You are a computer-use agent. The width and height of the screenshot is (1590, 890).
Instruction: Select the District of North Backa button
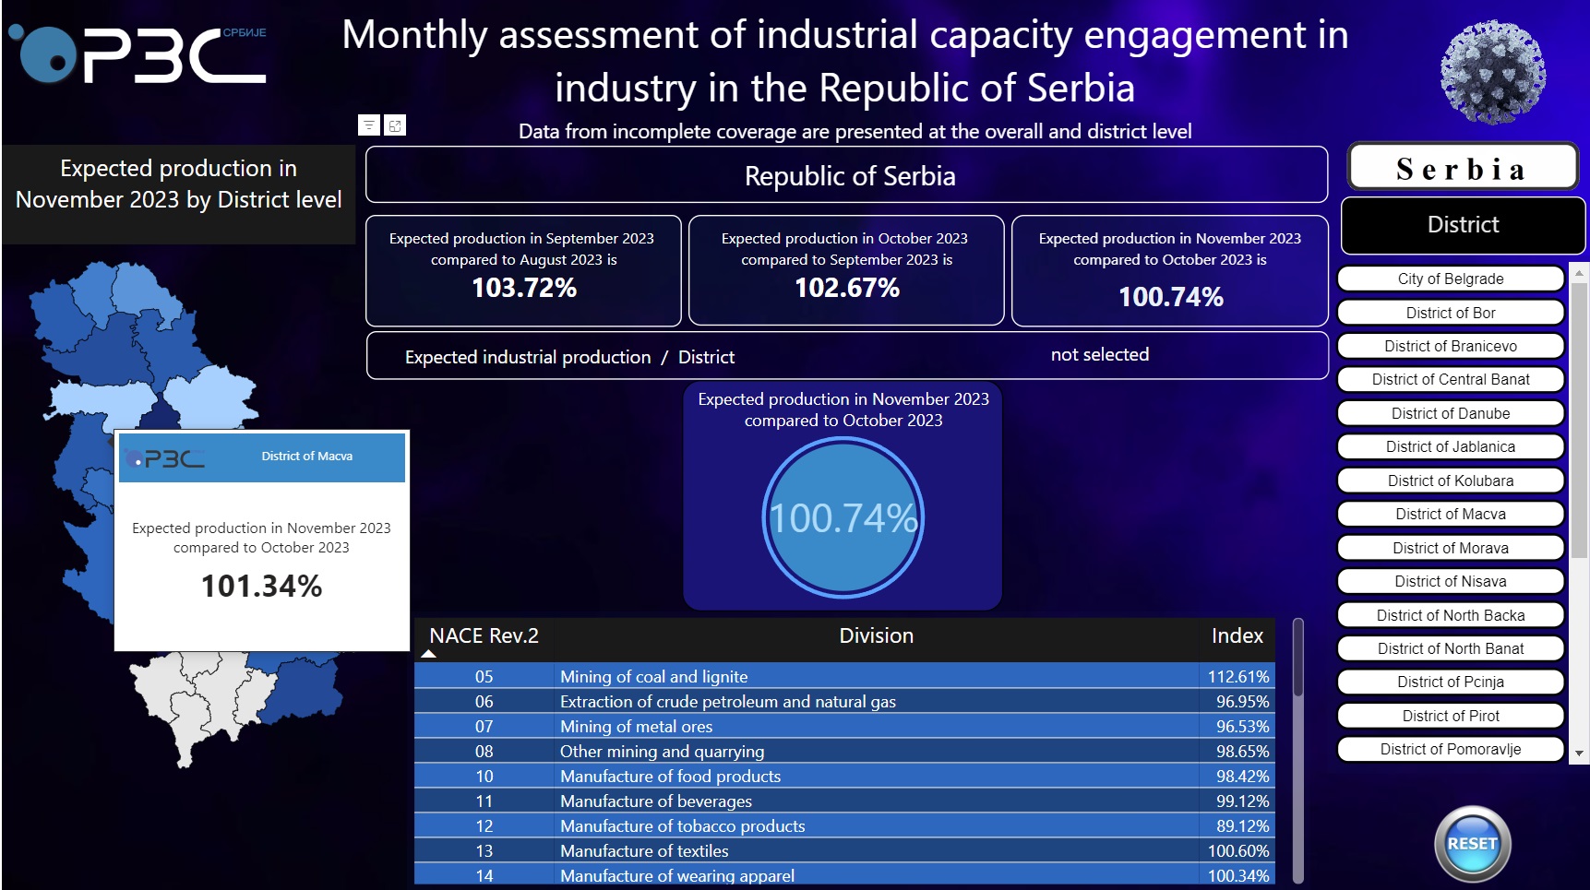tap(1450, 614)
